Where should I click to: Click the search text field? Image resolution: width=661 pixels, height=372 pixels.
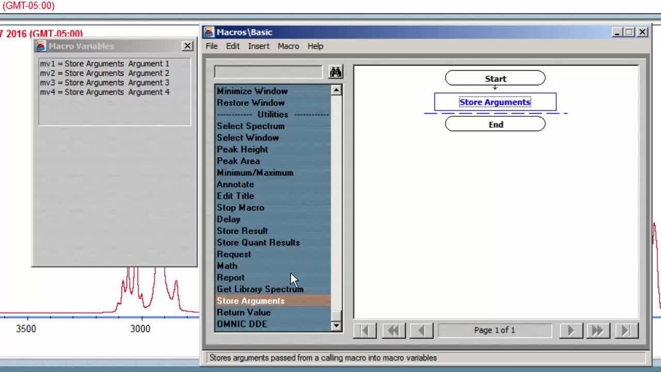pyautogui.click(x=269, y=72)
